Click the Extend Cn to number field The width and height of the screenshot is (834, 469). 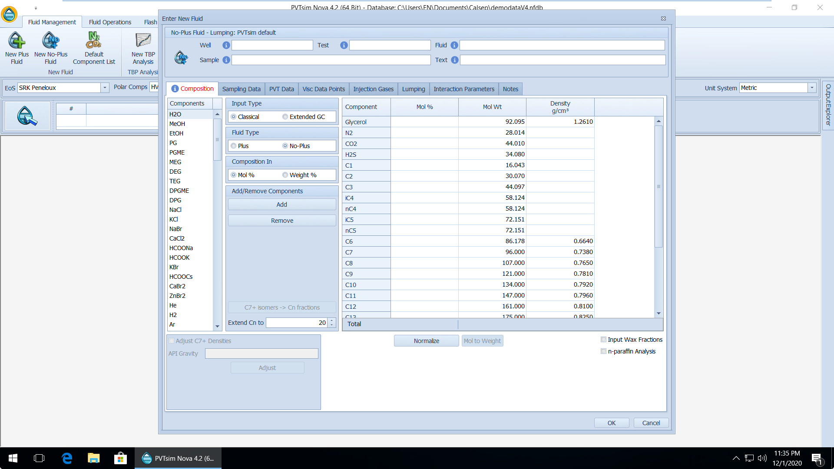297,323
